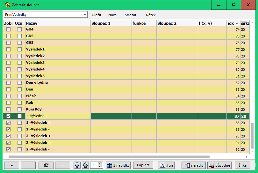Check Zobr for GH4 row
The width and height of the screenshot is (258, 173).
point(8,29)
